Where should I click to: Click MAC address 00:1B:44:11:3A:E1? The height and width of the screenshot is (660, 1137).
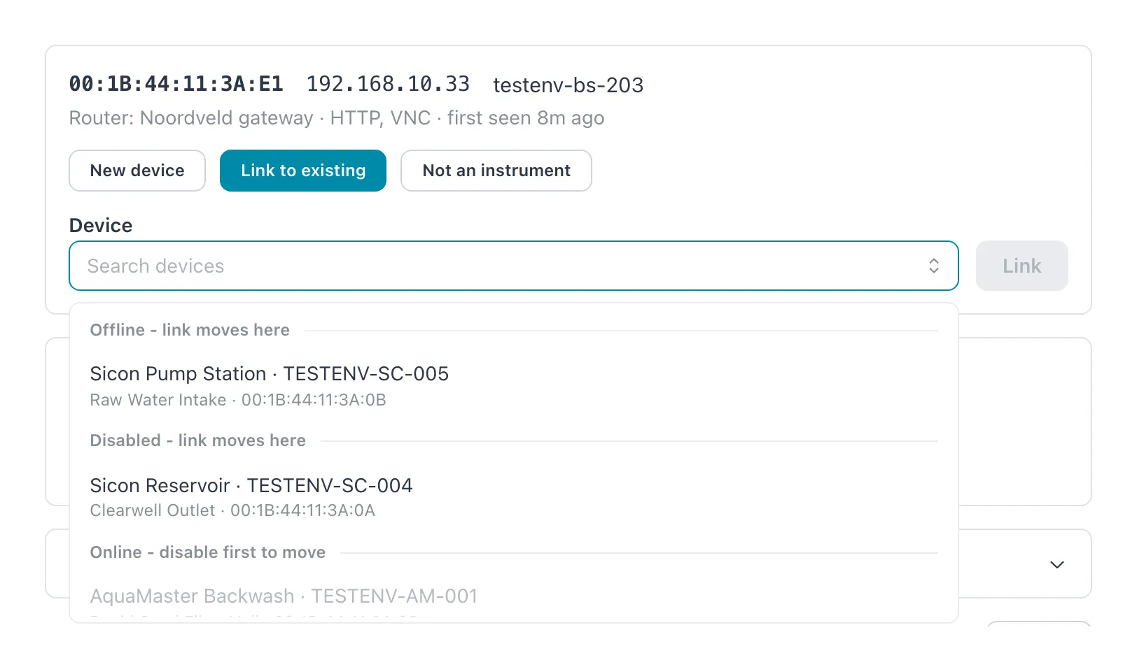click(x=176, y=84)
